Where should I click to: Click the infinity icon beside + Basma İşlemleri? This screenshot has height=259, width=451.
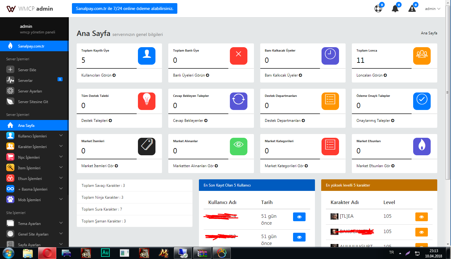pyautogui.click(x=10, y=189)
